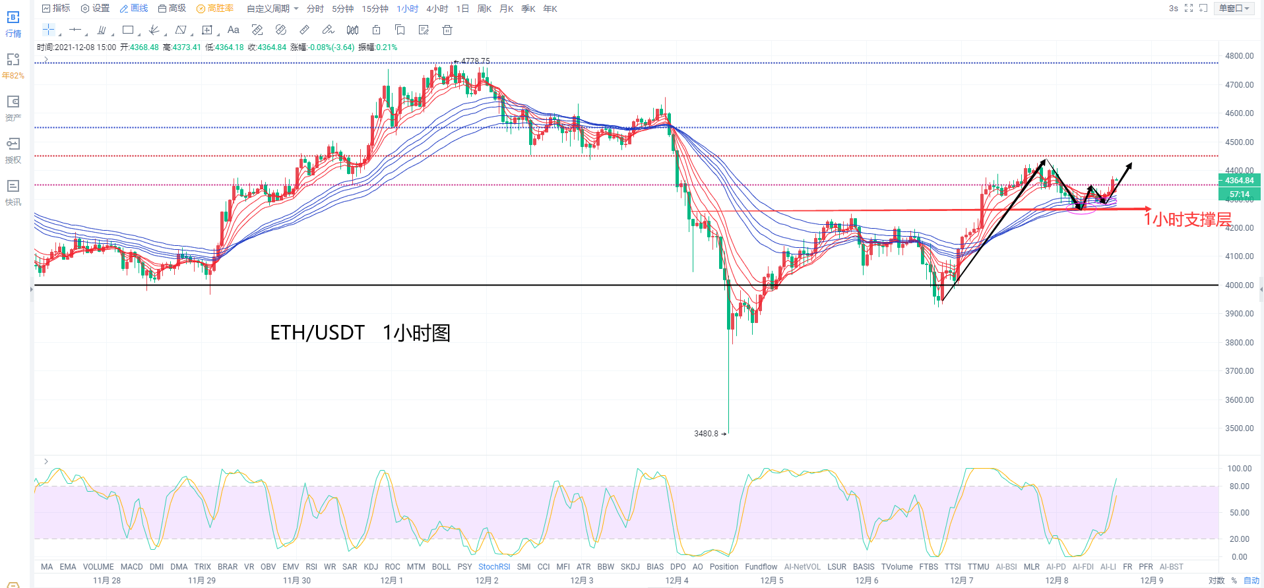Click the window layout icon beside fullscreen
This screenshot has height=588, width=1264.
(1203, 8)
